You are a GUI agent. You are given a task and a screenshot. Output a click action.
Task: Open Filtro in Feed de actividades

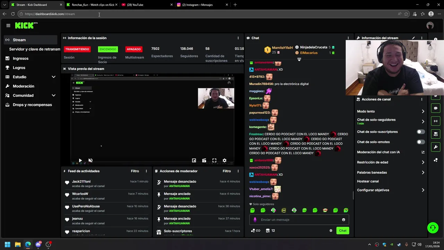coord(135,171)
